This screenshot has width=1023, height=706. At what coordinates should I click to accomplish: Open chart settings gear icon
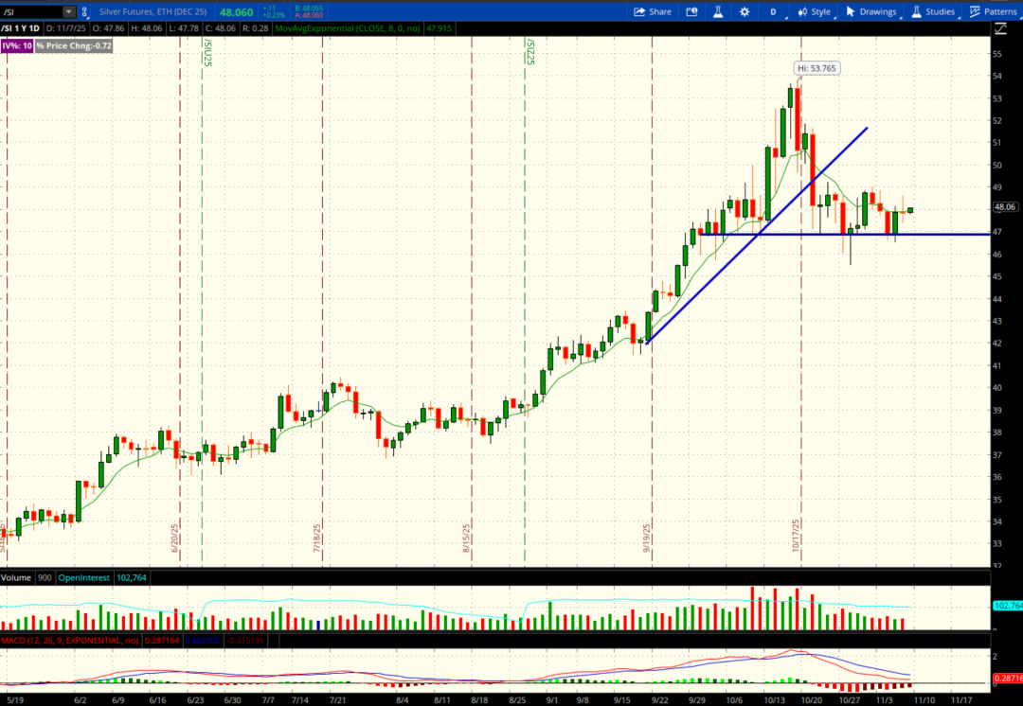[x=745, y=11]
